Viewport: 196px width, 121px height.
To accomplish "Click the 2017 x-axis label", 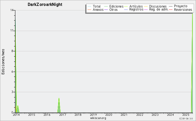I will click(62, 114).
